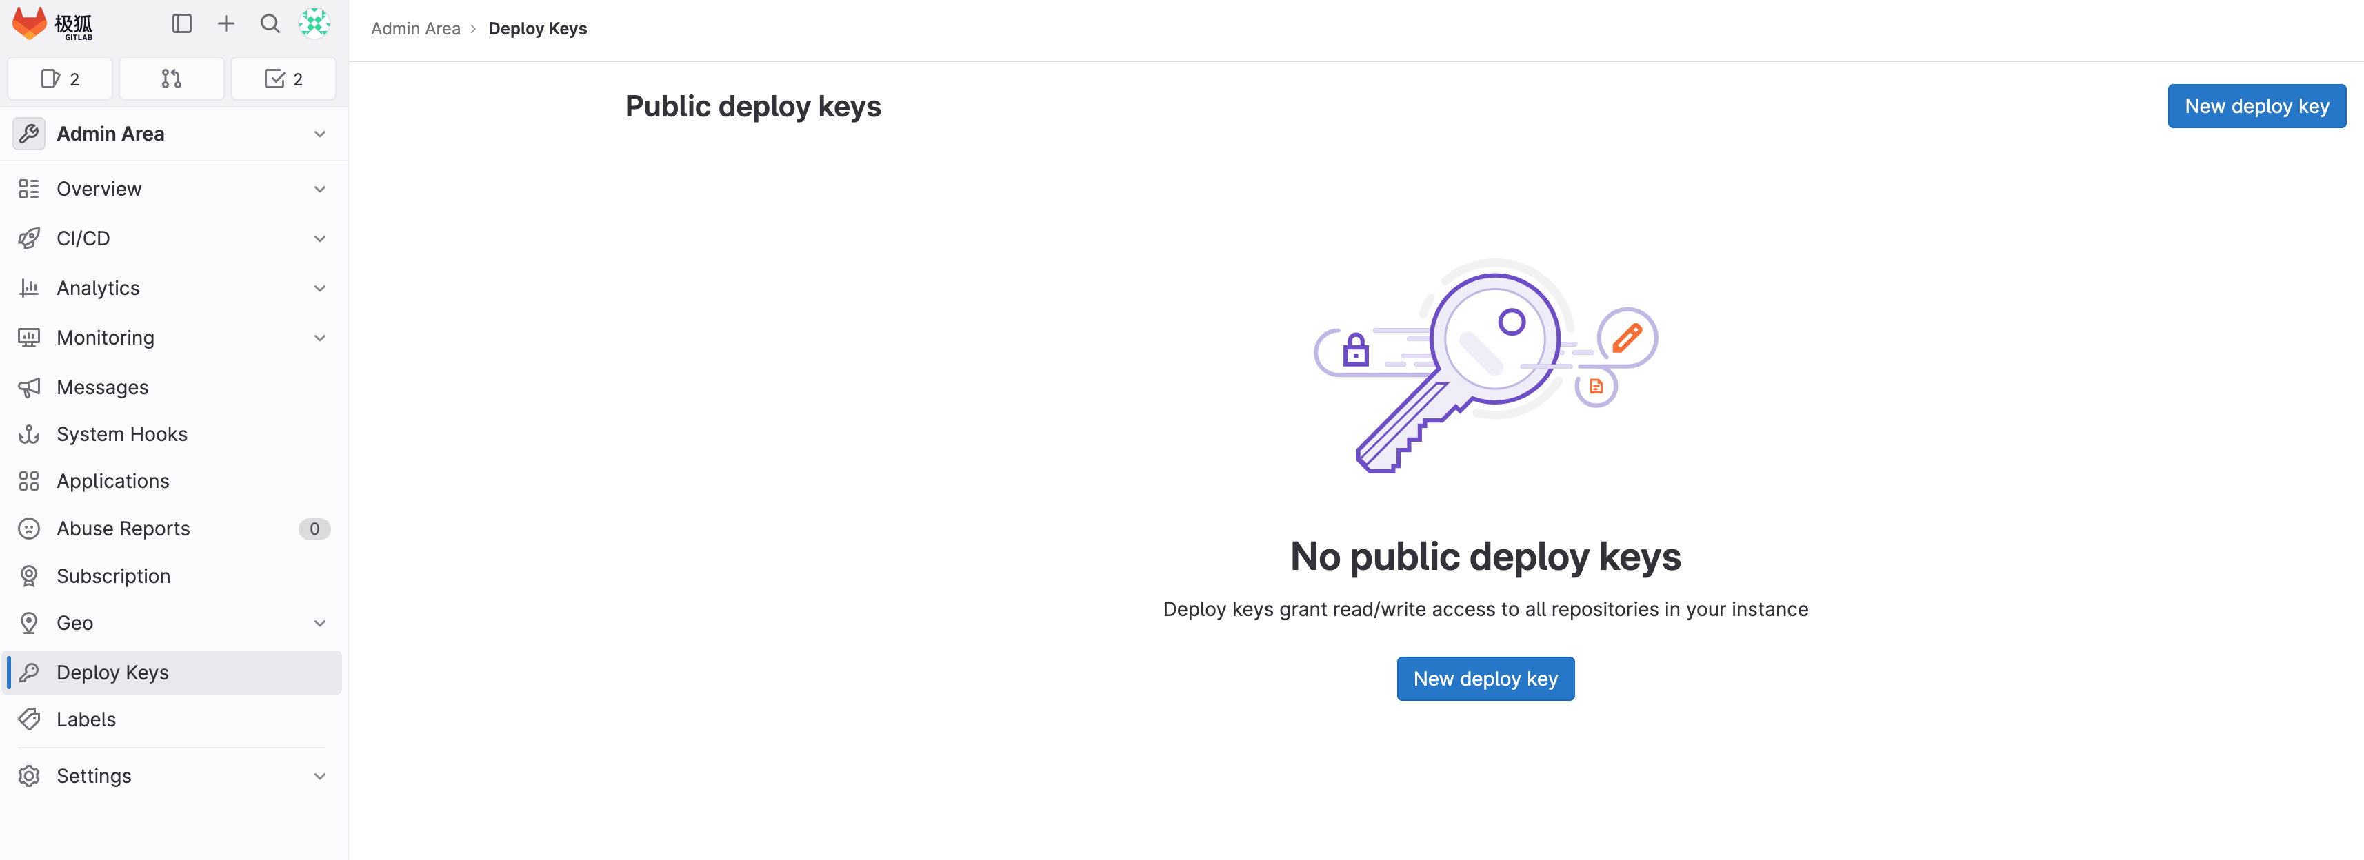Open assigned issues counter

click(61, 79)
